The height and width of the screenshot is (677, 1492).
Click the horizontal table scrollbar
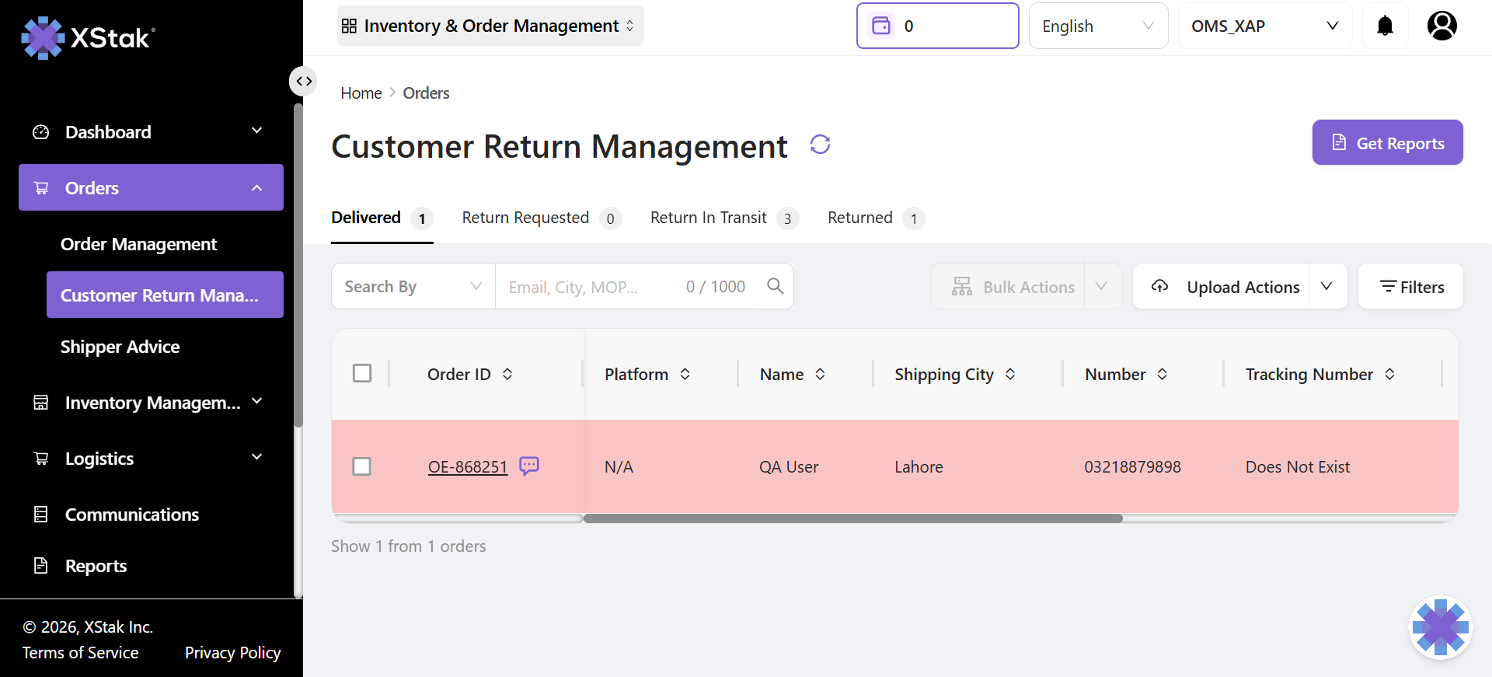pos(852,518)
